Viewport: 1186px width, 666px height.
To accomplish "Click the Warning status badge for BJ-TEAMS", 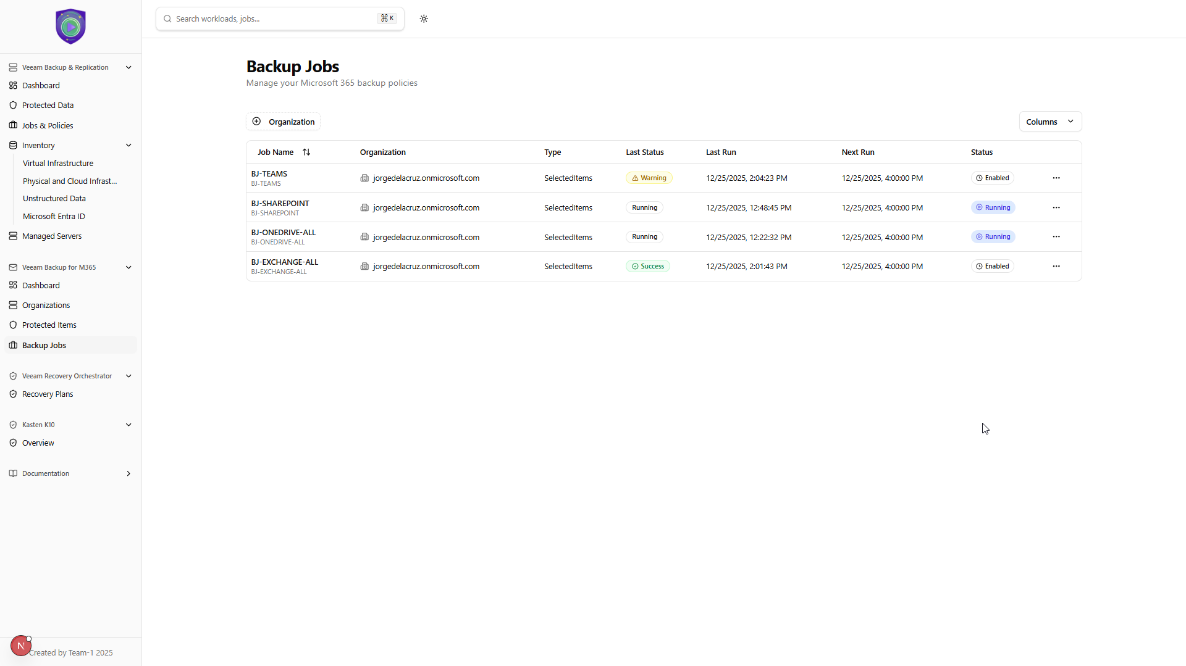I will click(x=649, y=178).
